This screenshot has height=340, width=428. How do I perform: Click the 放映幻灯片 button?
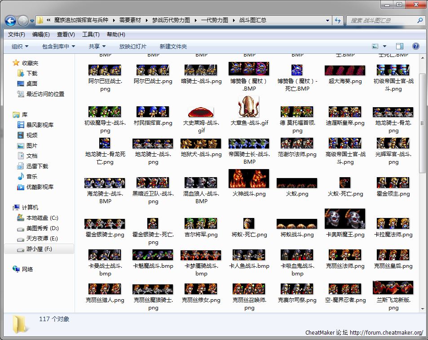tap(132, 47)
